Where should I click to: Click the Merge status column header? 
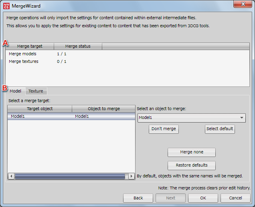(x=78, y=46)
